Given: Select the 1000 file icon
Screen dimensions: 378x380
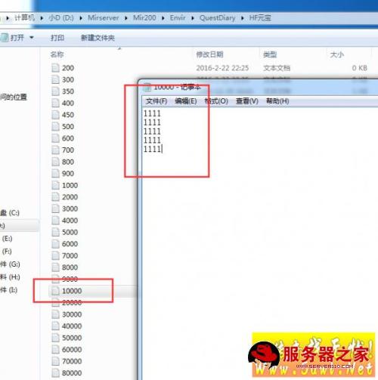Looking at the screenshot, I should tap(55, 185).
